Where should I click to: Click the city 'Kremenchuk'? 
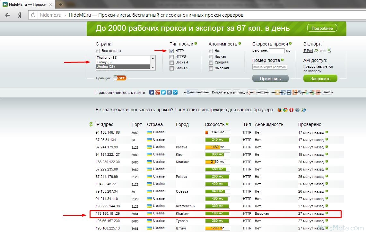pyautogui.click(x=186, y=206)
